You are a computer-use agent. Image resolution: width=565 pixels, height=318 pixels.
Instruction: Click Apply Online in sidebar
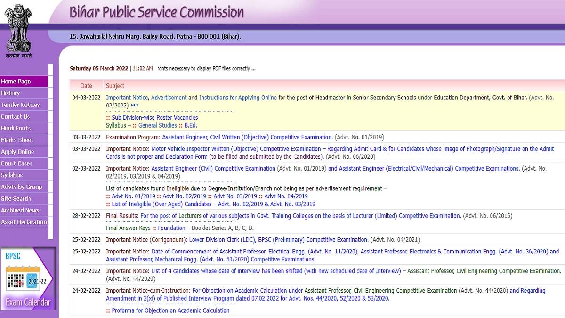point(17,152)
